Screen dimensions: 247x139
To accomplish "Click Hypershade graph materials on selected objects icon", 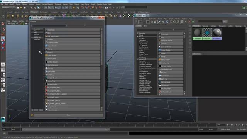I will pyautogui.click(x=167, y=22).
